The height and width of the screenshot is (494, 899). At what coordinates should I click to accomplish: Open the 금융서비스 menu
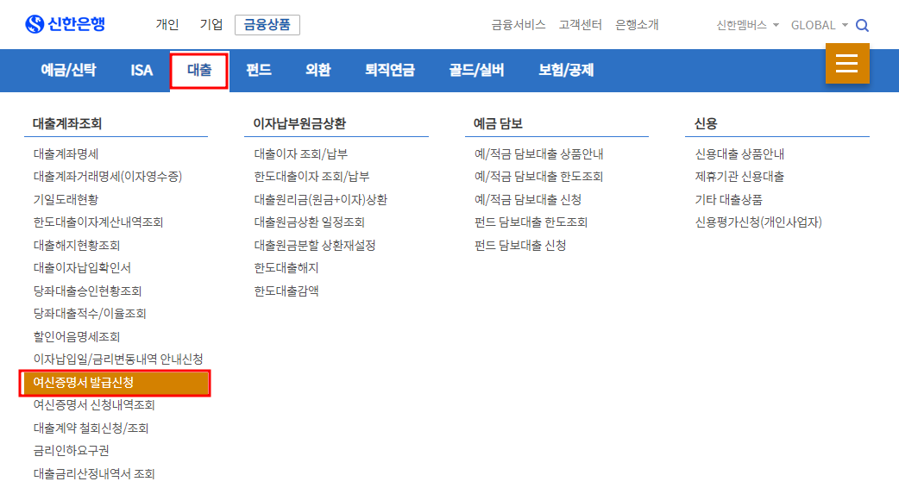[x=519, y=25]
